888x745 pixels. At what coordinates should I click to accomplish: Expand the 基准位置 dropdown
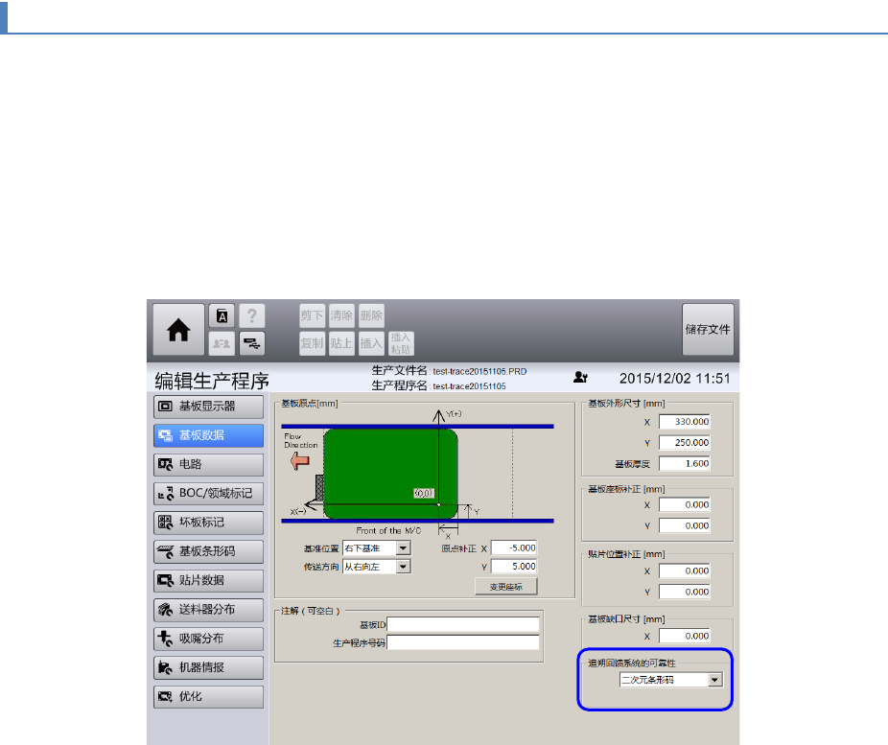coord(403,548)
